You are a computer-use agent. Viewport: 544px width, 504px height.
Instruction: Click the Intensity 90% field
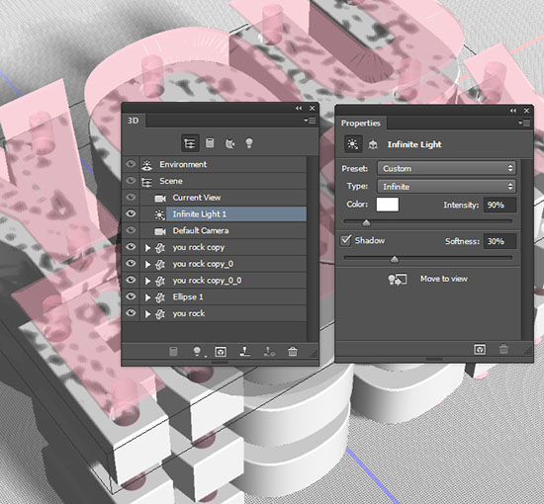point(499,205)
